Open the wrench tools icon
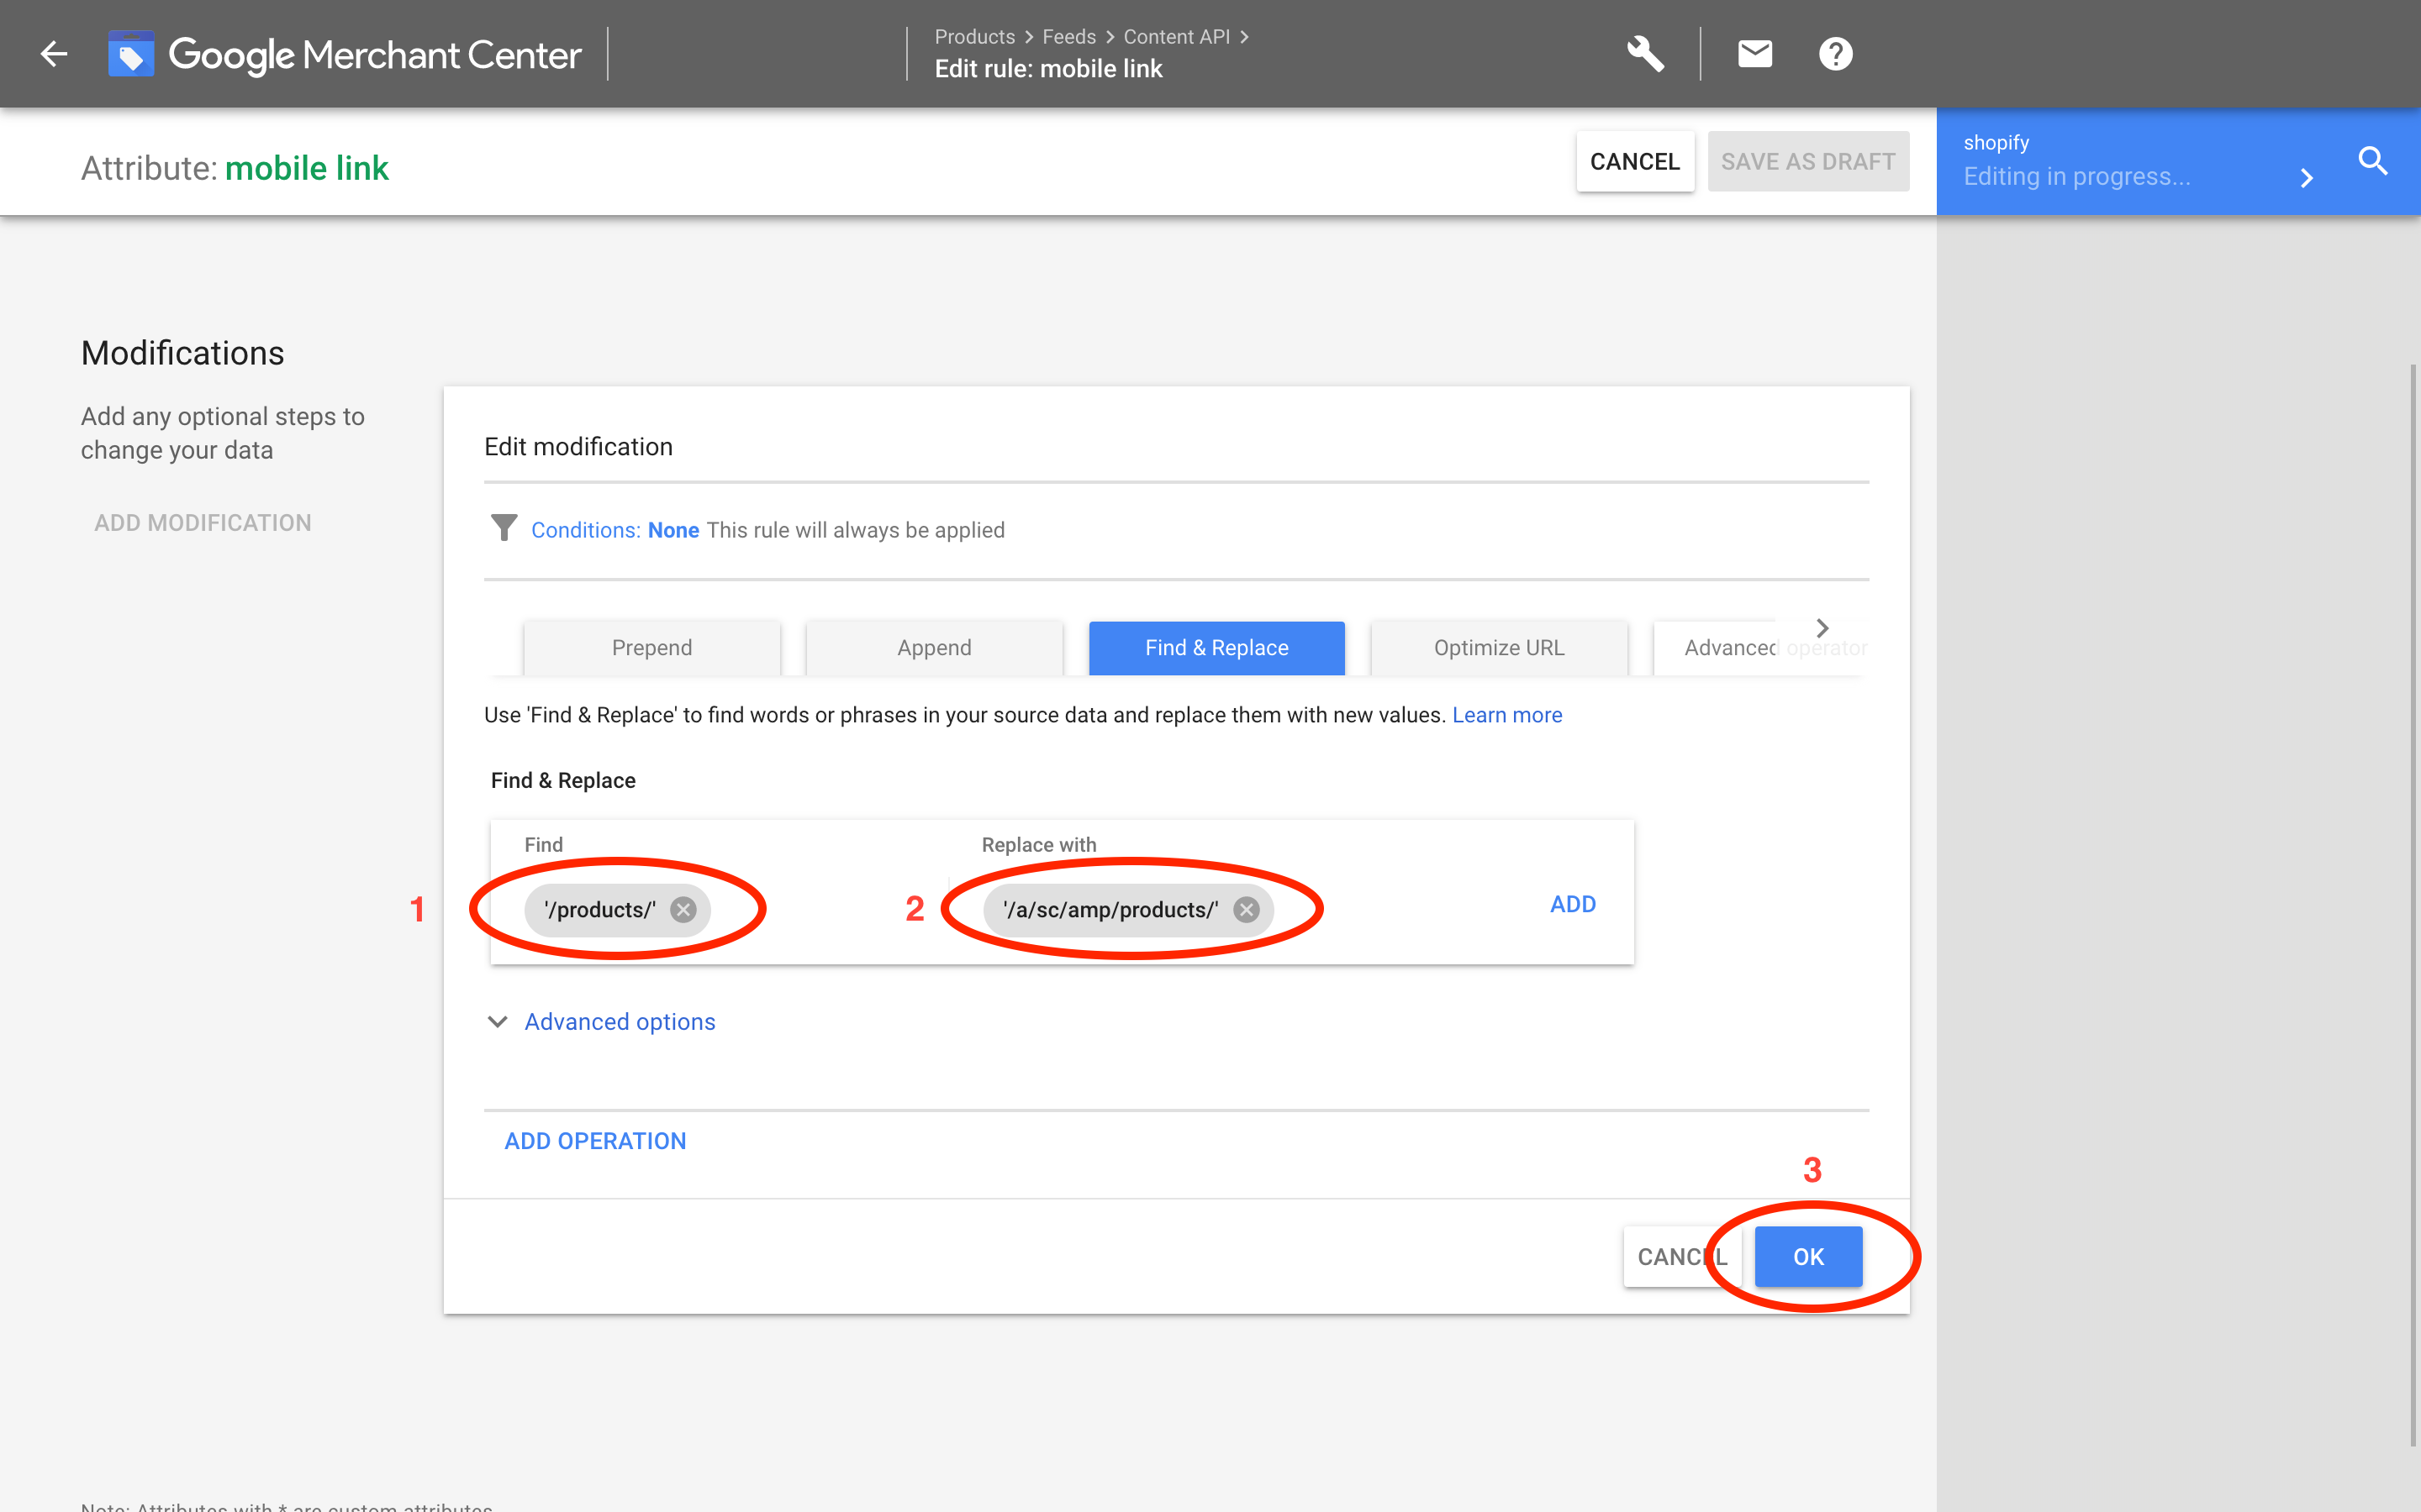2421x1512 pixels. click(x=1644, y=54)
